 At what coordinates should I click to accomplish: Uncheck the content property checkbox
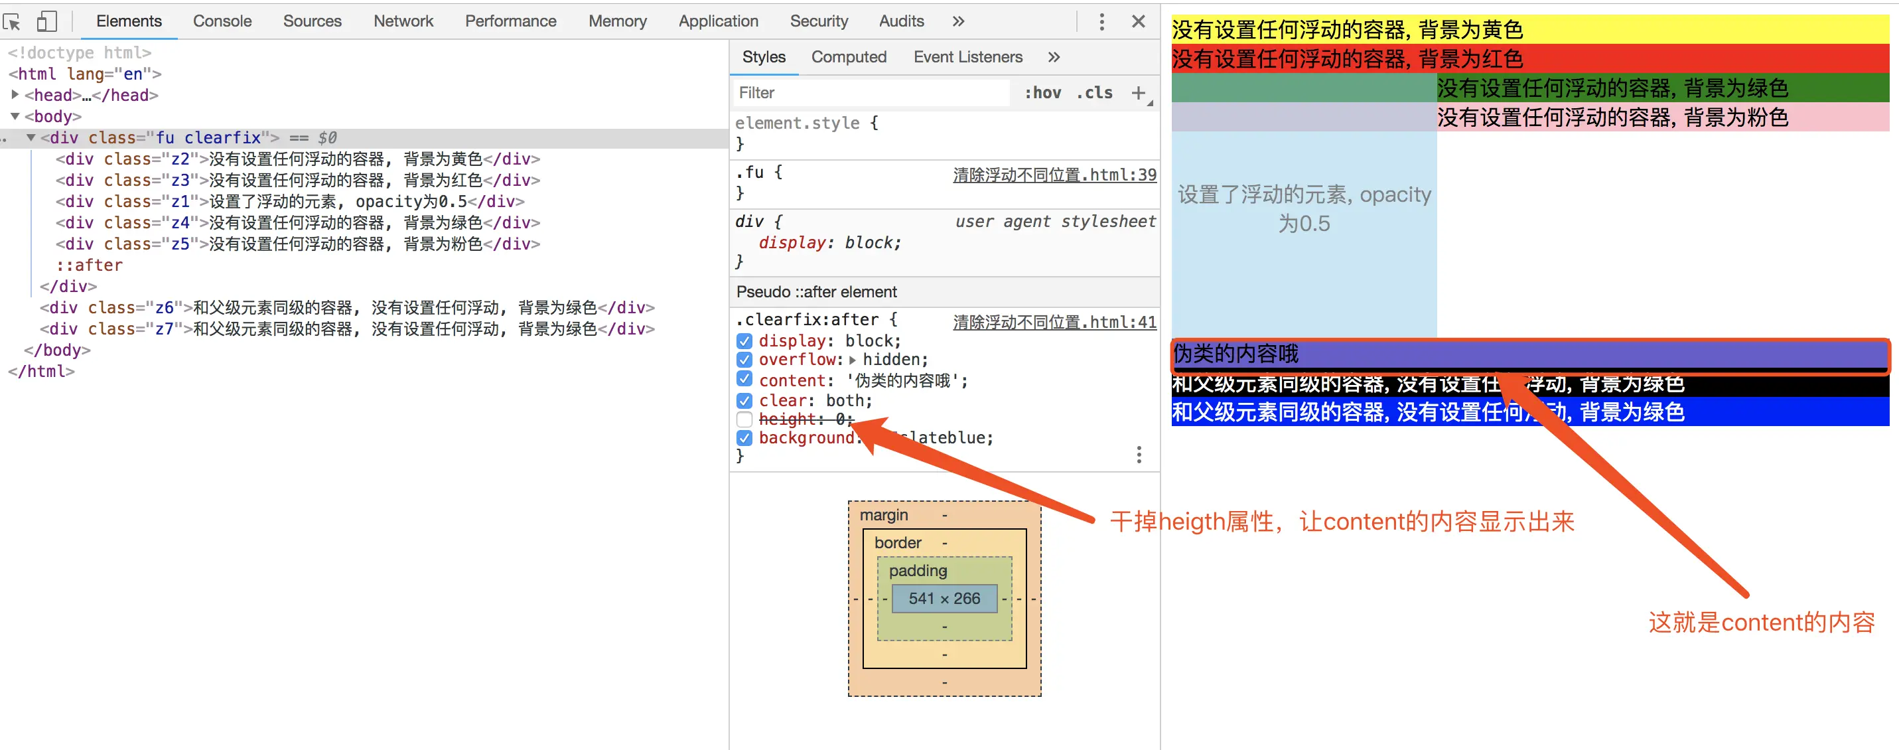tap(744, 379)
